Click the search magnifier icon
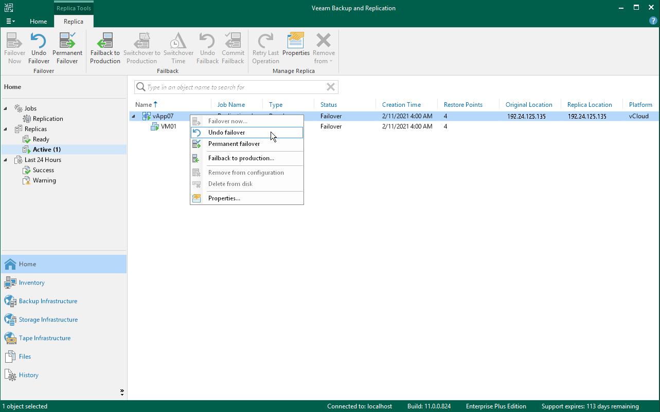660x412 pixels. coord(140,87)
